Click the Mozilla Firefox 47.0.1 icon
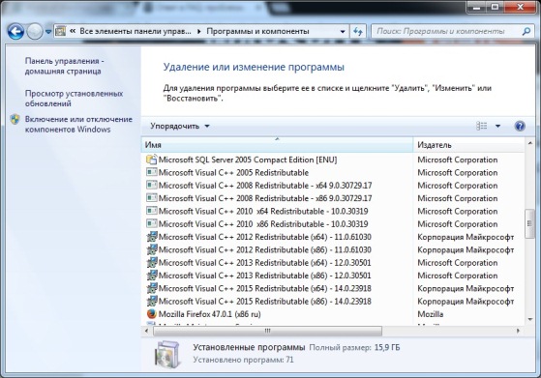The height and width of the screenshot is (378, 541). click(152, 314)
